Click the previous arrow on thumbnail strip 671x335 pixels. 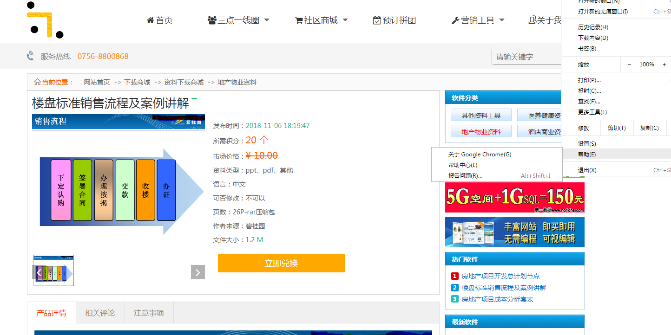click(x=39, y=272)
